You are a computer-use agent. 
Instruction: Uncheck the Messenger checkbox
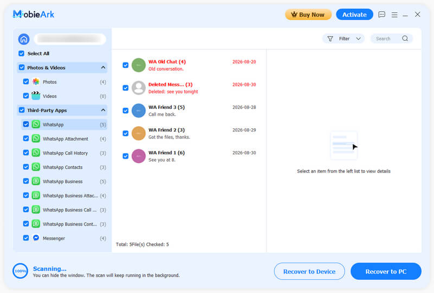click(x=26, y=238)
